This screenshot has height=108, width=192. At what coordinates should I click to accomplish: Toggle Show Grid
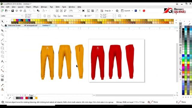coord(93,11)
